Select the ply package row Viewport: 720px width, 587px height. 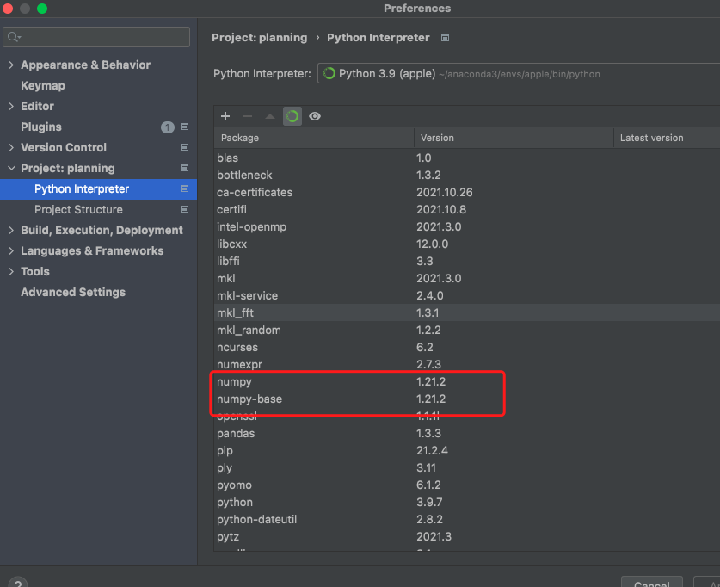click(466, 468)
